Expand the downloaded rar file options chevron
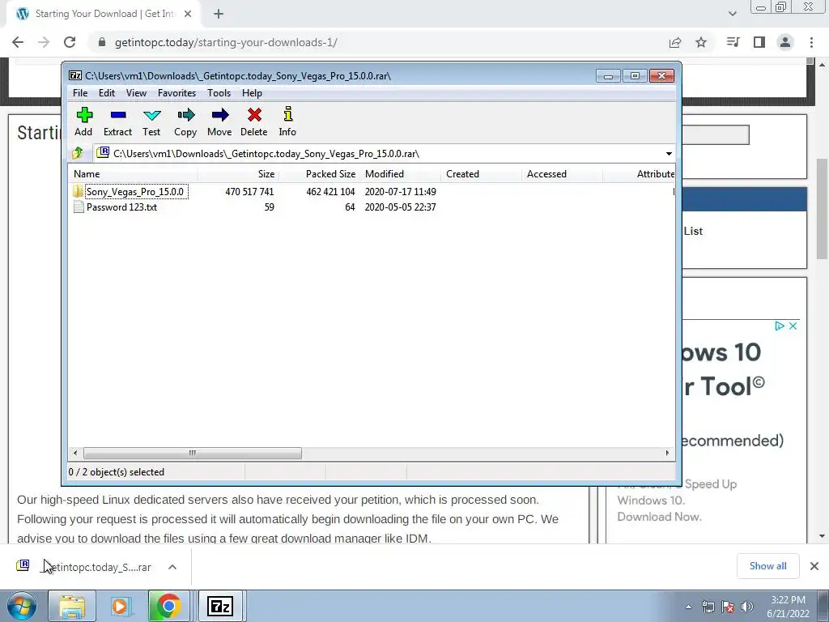The image size is (829, 622). click(172, 567)
